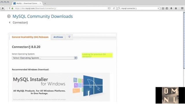This screenshot has width=185, height=104.
Task: Click the site information icon in address bar
Action: click(7, 8)
